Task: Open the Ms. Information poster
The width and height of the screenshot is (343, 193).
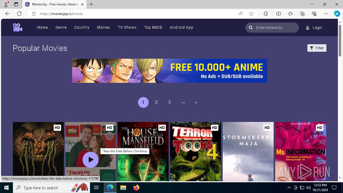Action: (301, 152)
